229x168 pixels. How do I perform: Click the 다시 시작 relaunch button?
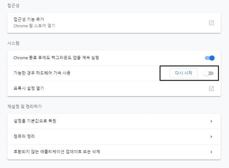[x=184, y=73]
